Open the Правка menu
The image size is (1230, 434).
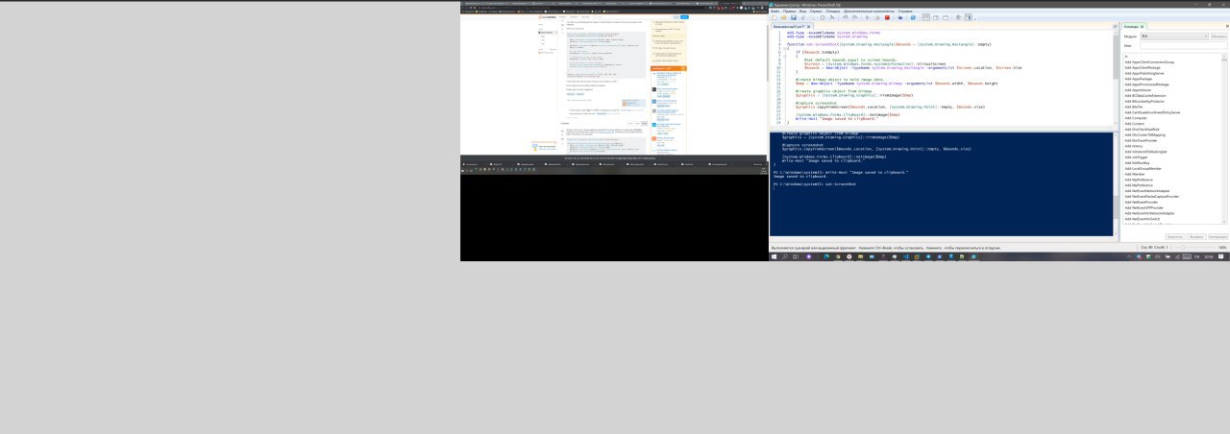click(789, 11)
